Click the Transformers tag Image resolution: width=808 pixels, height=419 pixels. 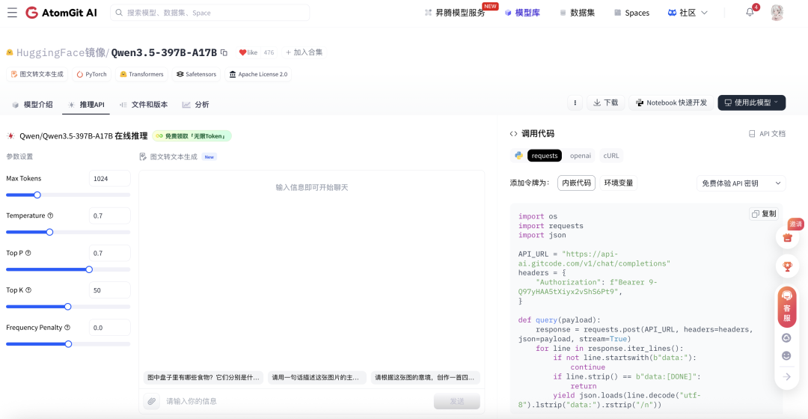pyautogui.click(x=141, y=74)
